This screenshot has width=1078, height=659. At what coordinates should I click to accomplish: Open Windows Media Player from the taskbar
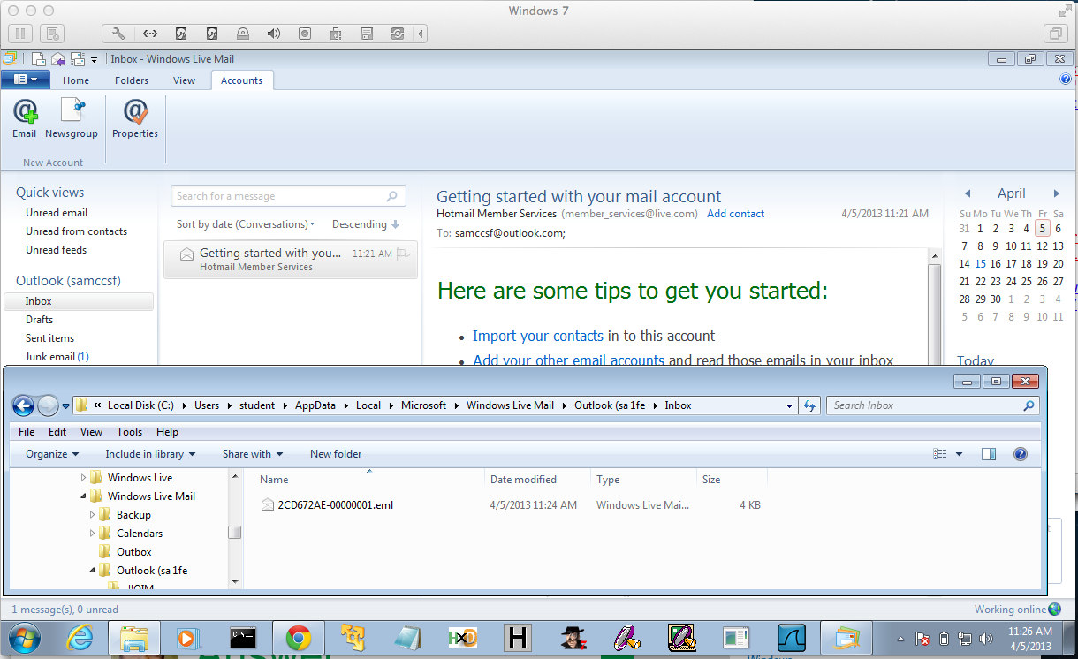pos(188,638)
